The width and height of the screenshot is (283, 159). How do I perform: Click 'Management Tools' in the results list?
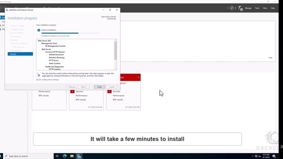tap(49, 43)
